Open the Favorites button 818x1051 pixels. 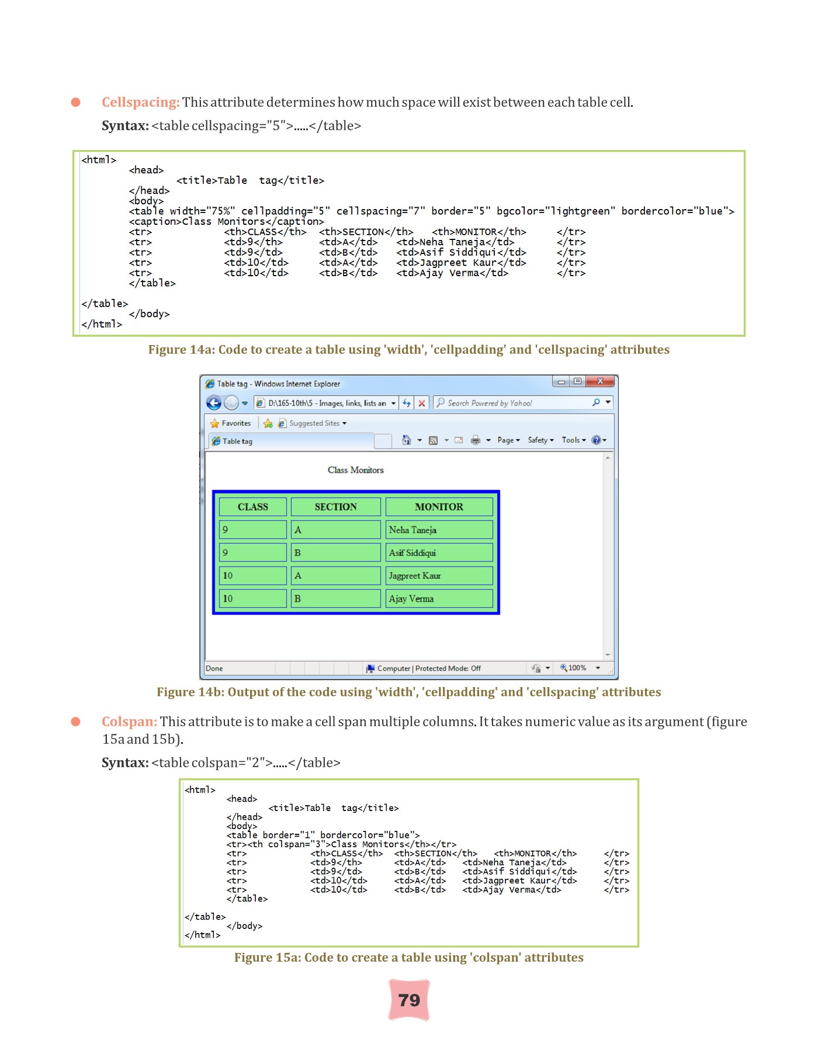(231, 423)
